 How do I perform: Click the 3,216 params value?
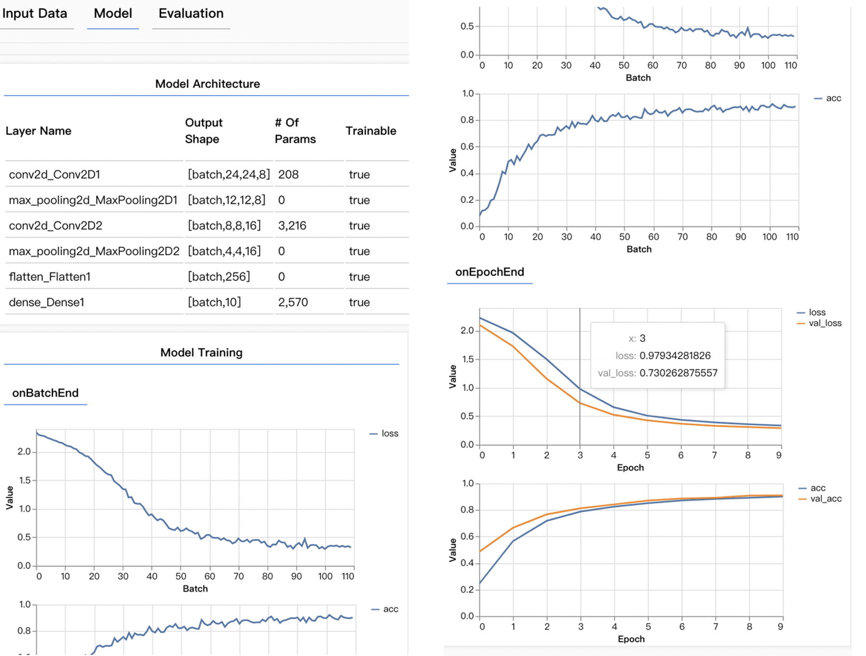292,226
